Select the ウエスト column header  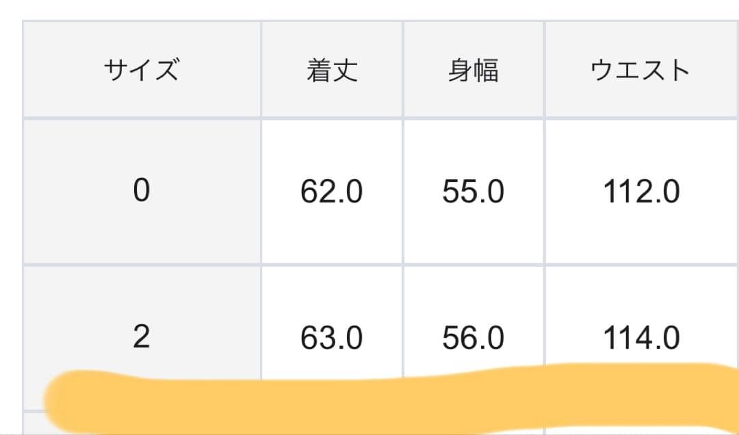pos(640,70)
